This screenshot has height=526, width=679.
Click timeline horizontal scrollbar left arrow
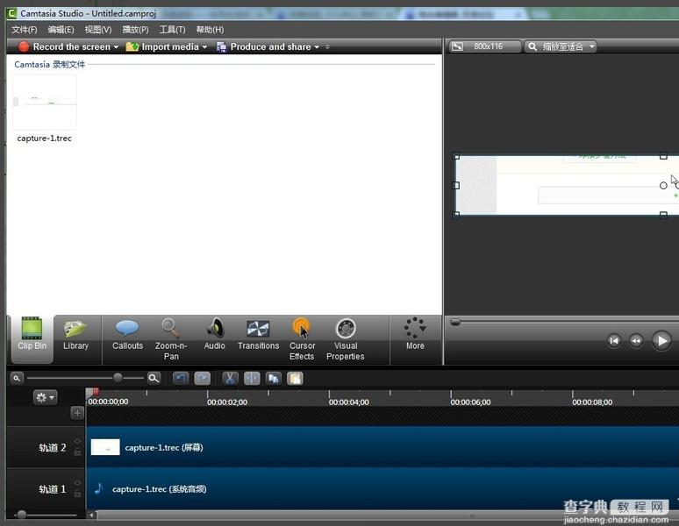pyautogui.click(x=91, y=515)
